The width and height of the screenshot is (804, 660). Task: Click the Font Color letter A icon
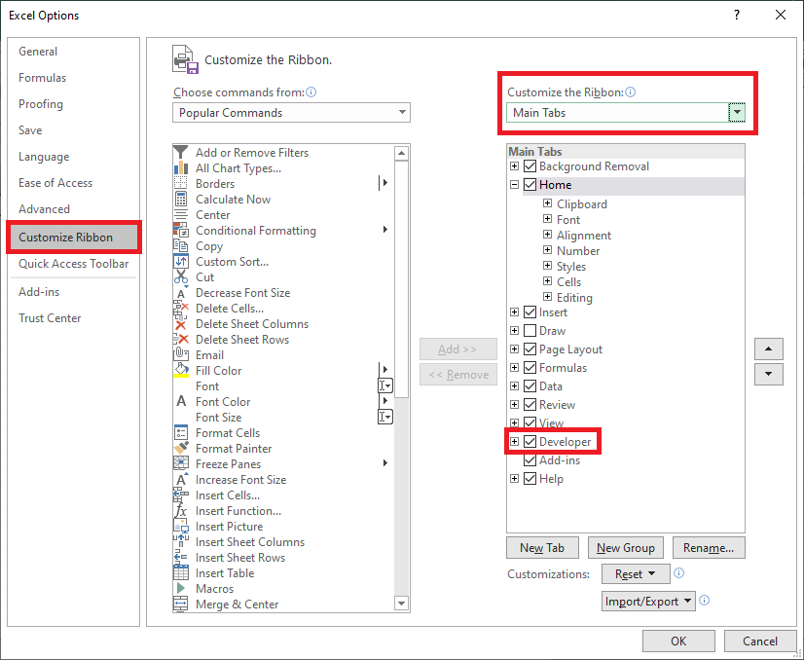pos(180,401)
